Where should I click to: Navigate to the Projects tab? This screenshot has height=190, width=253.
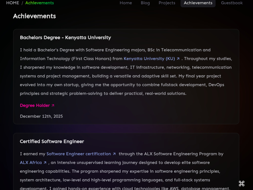[167, 3]
